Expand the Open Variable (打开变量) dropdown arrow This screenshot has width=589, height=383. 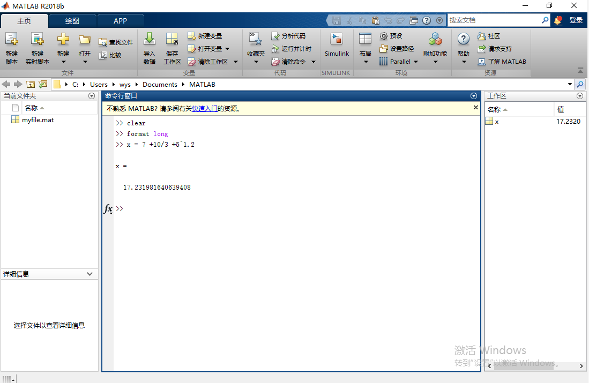tap(227, 49)
